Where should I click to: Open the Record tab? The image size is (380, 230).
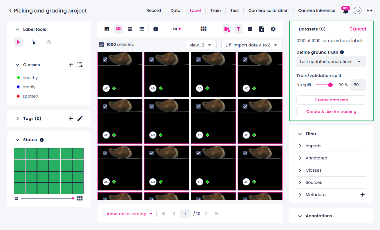coord(154,10)
